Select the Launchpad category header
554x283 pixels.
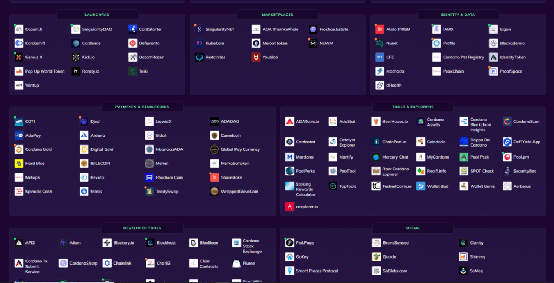(97, 15)
